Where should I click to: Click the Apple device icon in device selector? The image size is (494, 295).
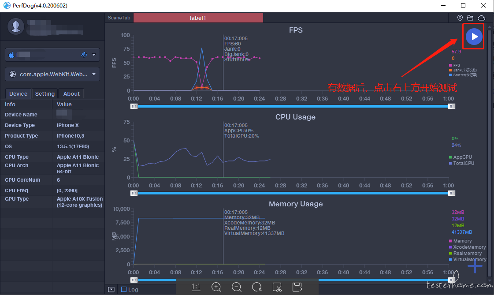tap(11, 55)
